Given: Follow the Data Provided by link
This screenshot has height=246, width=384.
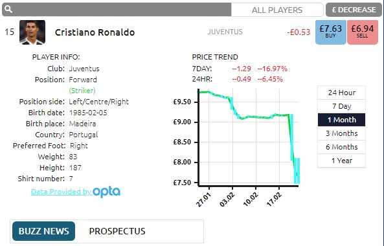Looking at the screenshot, I should tap(62, 192).
